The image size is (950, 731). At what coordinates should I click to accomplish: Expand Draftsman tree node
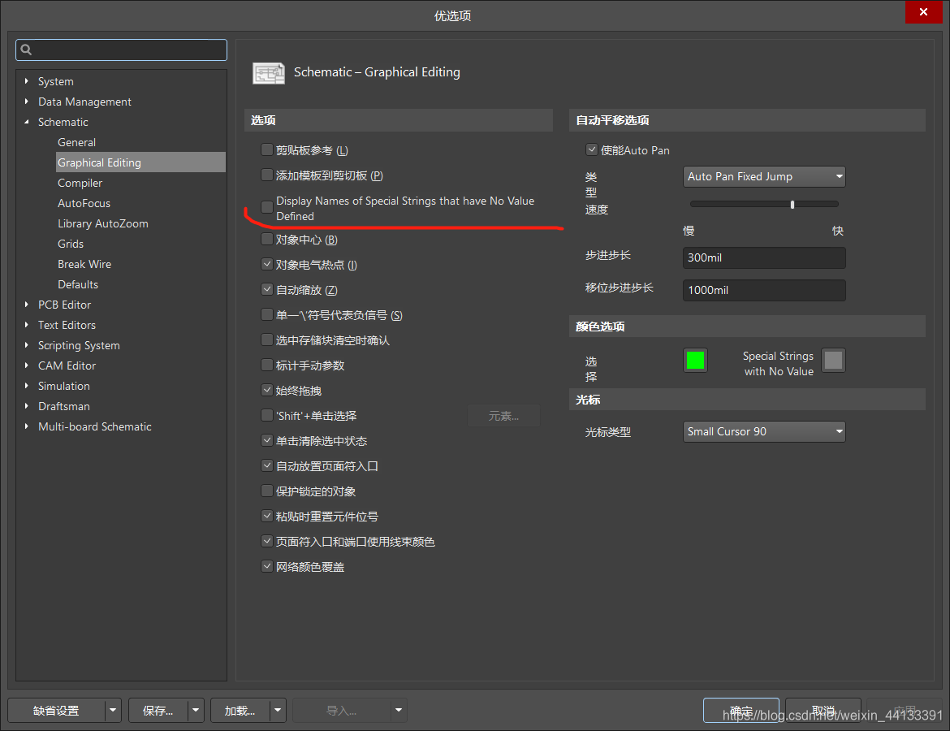pyautogui.click(x=27, y=406)
